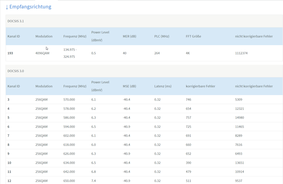Select the 570.000 frequency cell

point(69,100)
